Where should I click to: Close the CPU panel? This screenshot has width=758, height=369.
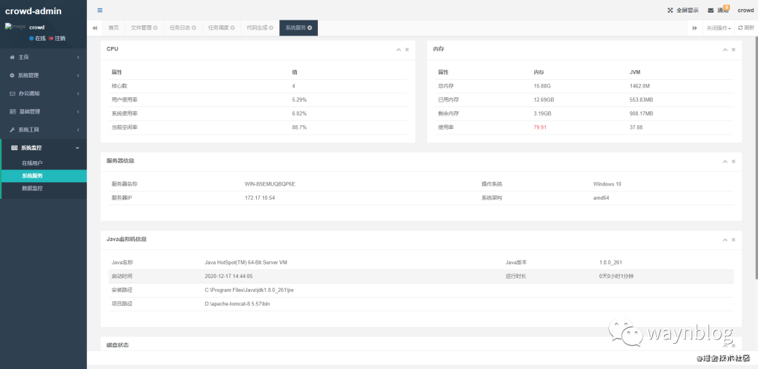coord(407,49)
